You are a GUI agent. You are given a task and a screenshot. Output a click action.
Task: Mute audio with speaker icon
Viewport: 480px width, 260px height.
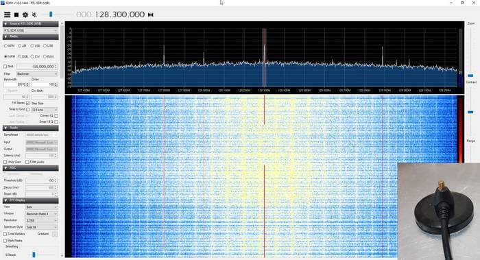34,14
